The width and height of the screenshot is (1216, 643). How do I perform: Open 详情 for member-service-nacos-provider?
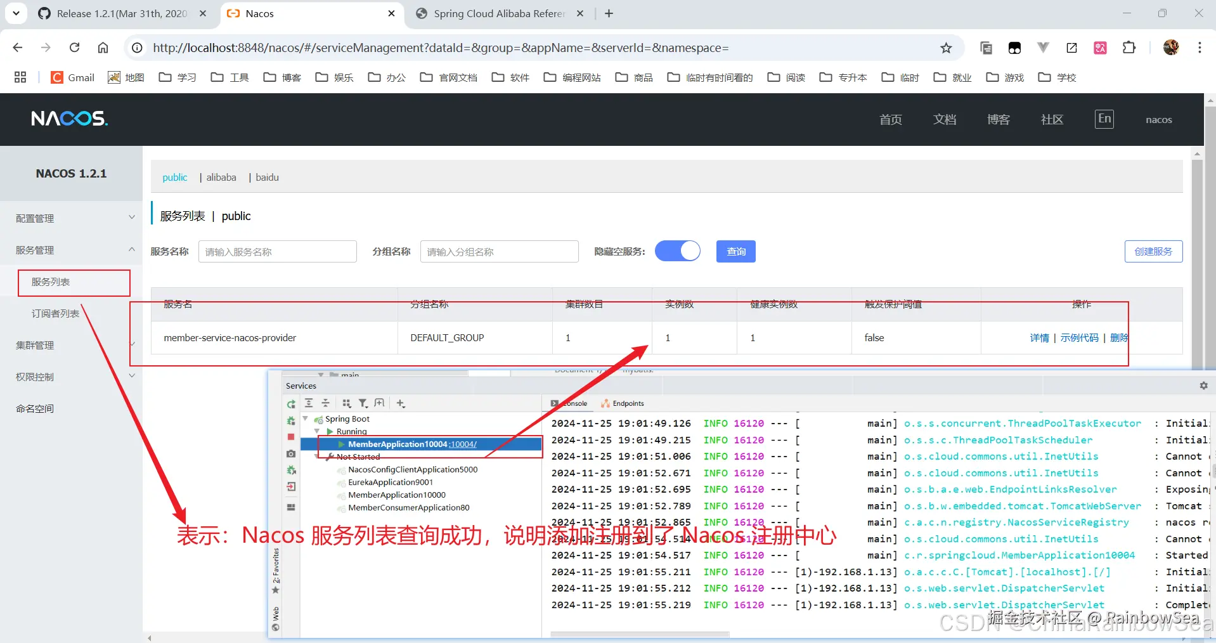1039,338
